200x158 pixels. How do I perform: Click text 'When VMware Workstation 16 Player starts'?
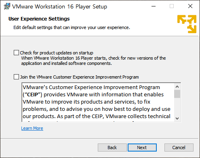(63, 58)
